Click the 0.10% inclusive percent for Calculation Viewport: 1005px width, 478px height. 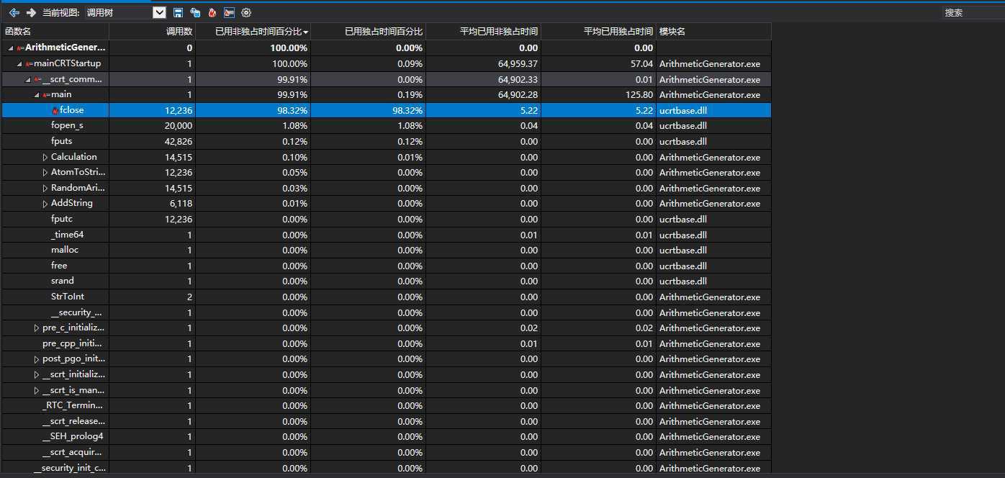294,158
